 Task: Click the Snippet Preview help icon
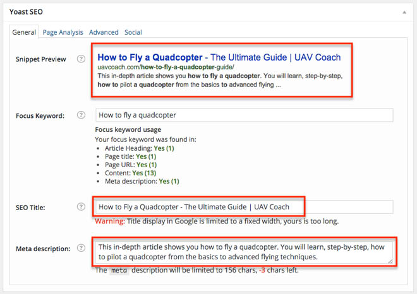81,59
